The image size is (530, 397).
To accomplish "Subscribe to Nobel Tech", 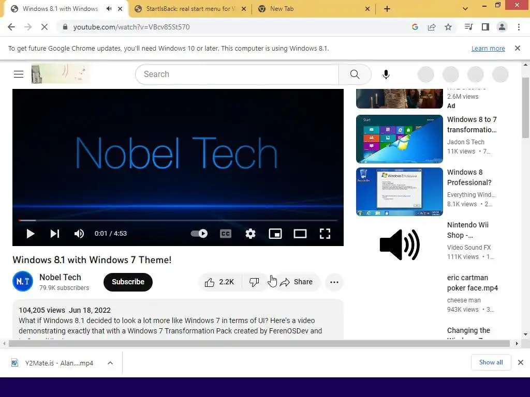I will click(x=128, y=282).
